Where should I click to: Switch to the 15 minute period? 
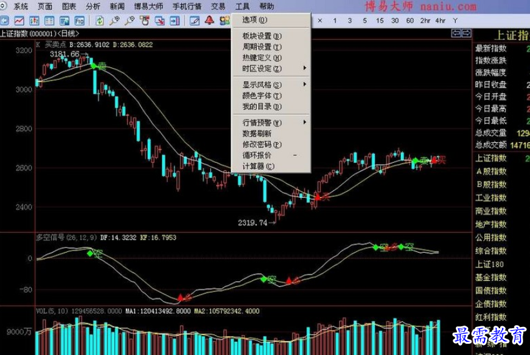[380, 21]
